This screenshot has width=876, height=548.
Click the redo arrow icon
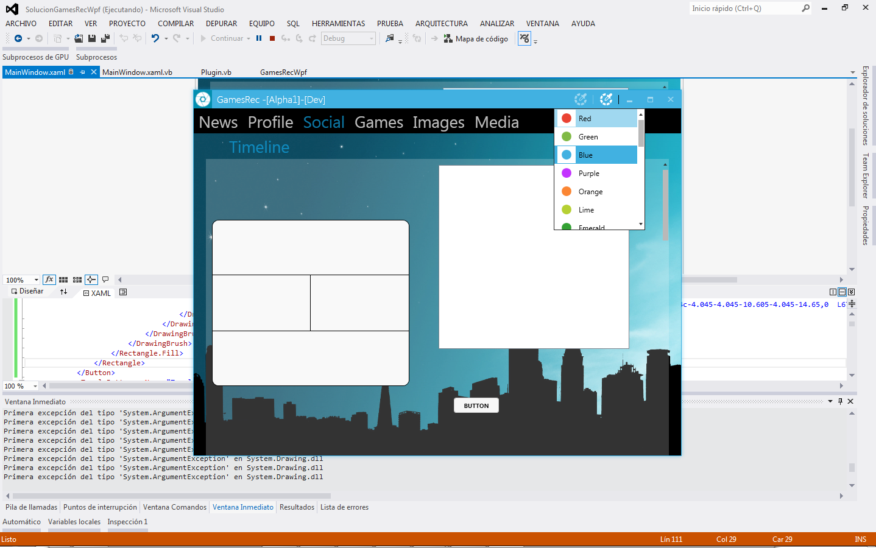click(x=177, y=38)
